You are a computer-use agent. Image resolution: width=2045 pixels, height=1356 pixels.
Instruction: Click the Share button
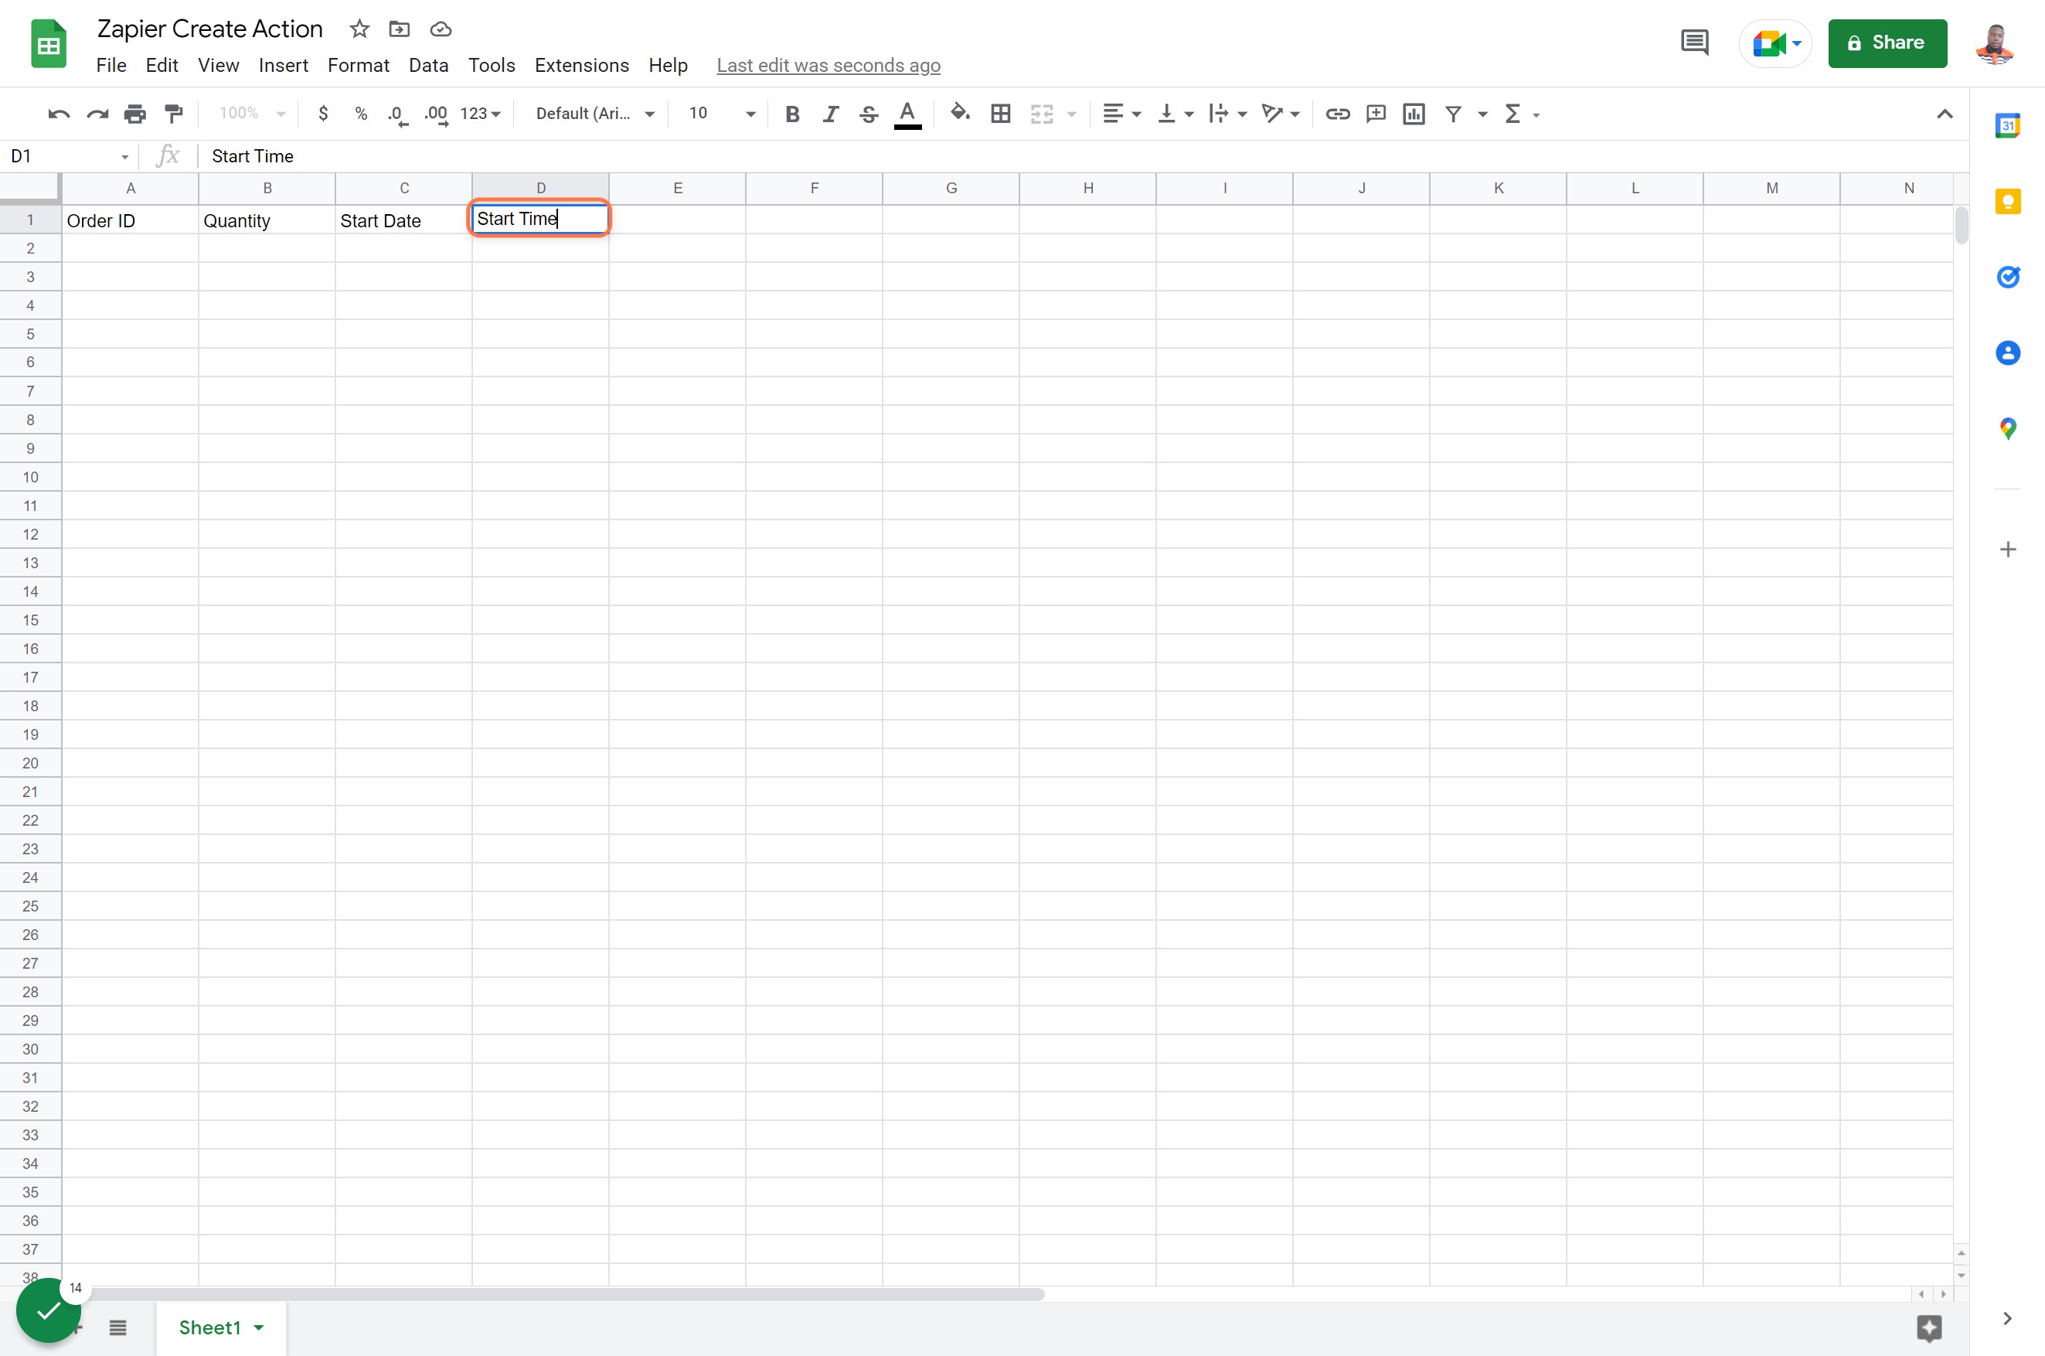coord(1887,43)
